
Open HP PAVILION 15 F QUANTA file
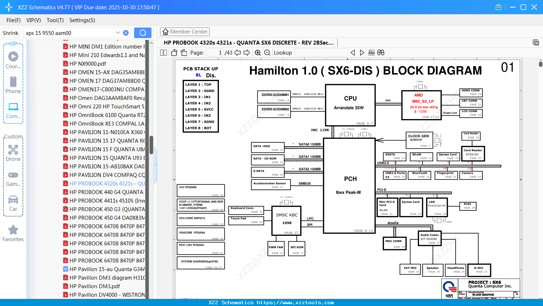(104, 149)
